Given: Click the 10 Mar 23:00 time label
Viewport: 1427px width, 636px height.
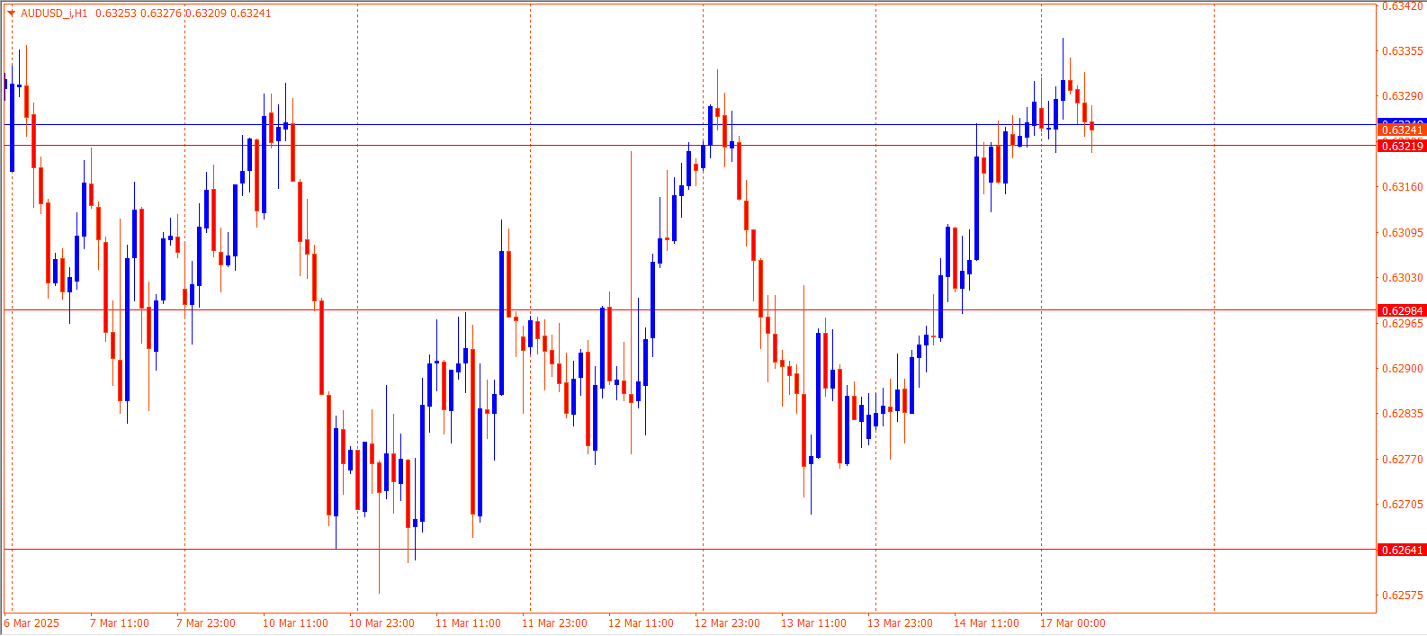Looking at the screenshot, I should [381, 623].
